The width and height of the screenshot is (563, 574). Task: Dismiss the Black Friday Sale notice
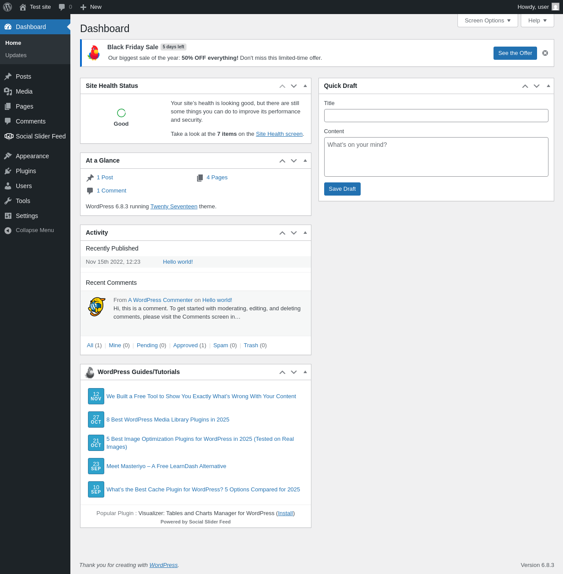click(x=545, y=53)
